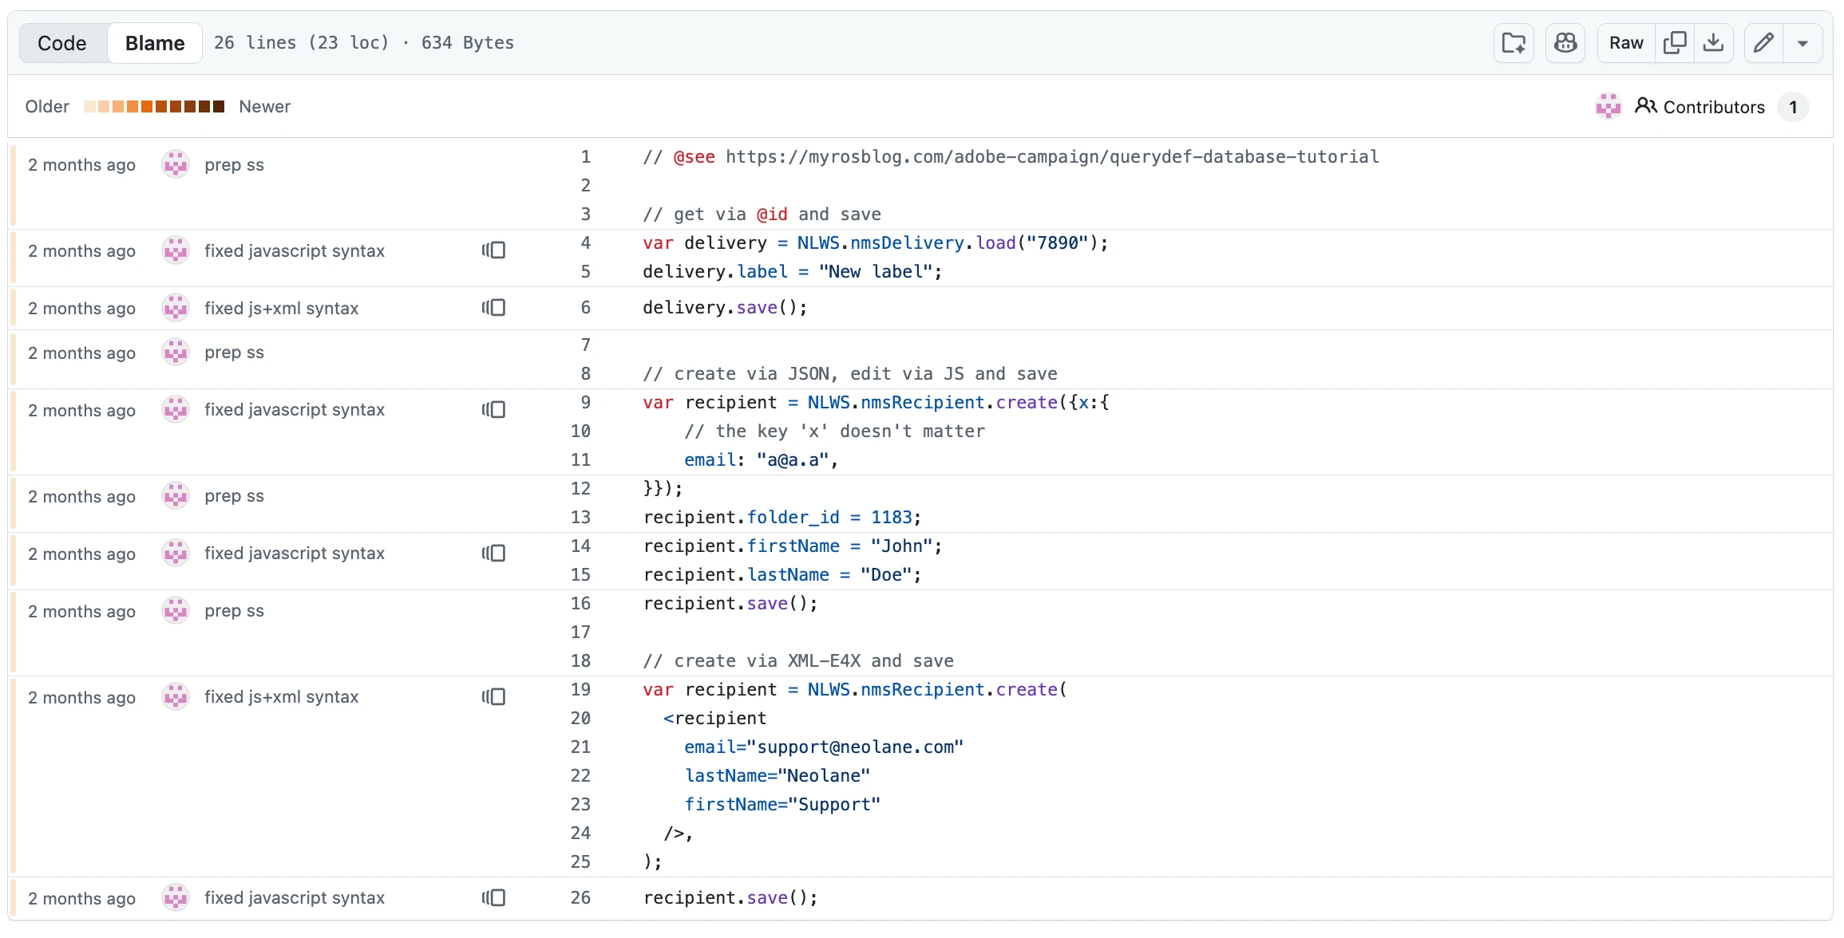1844x938 pixels.
Task: Switch to the Code tab
Action: 62,43
